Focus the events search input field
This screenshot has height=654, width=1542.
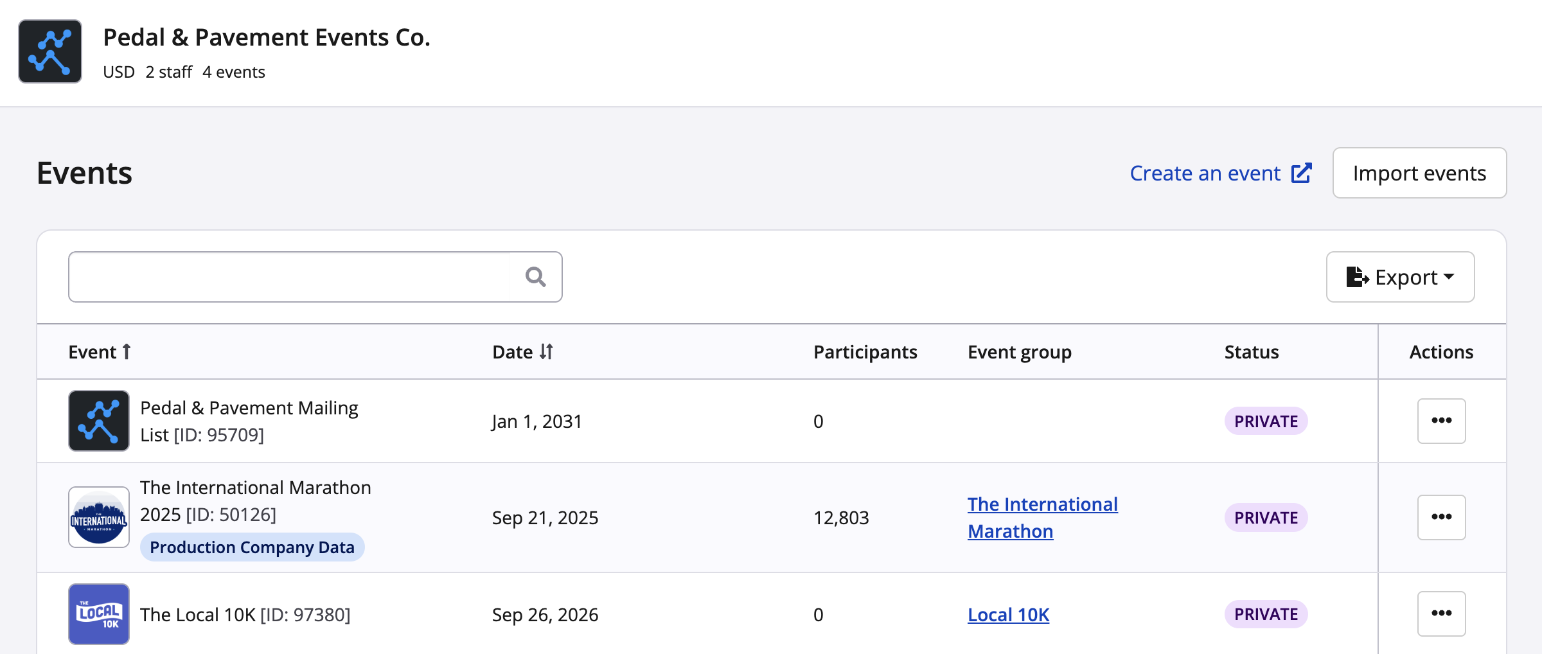[x=289, y=277]
